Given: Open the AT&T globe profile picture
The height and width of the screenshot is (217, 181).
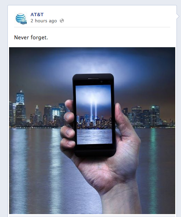Looking at the screenshot, I should coord(21,19).
